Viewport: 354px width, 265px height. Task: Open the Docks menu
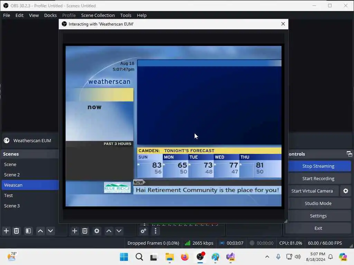pos(50,15)
